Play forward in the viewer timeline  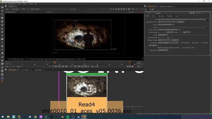click(x=75, y=66)
